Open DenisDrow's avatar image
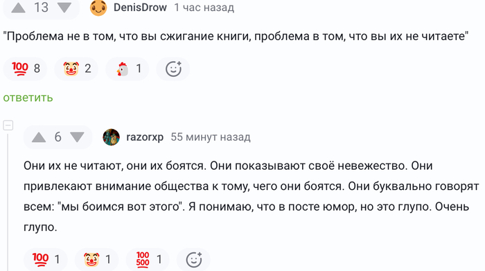Viewport: 485px width, 271px height. (x=98, y=8)
